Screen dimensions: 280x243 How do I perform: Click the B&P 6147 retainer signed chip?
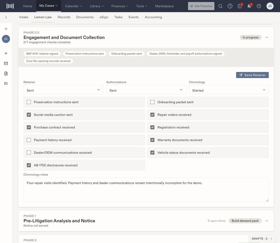coord(42,54)
